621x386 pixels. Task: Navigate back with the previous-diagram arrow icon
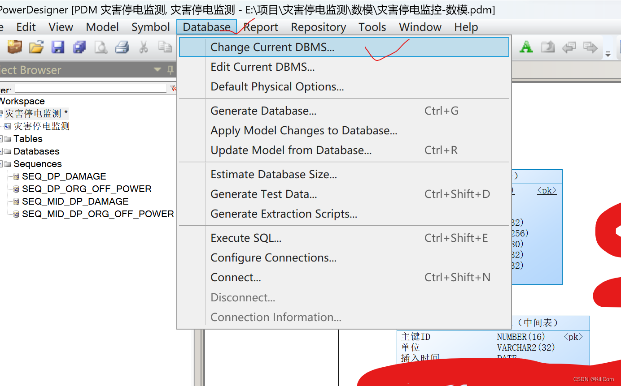coord(569,47)
